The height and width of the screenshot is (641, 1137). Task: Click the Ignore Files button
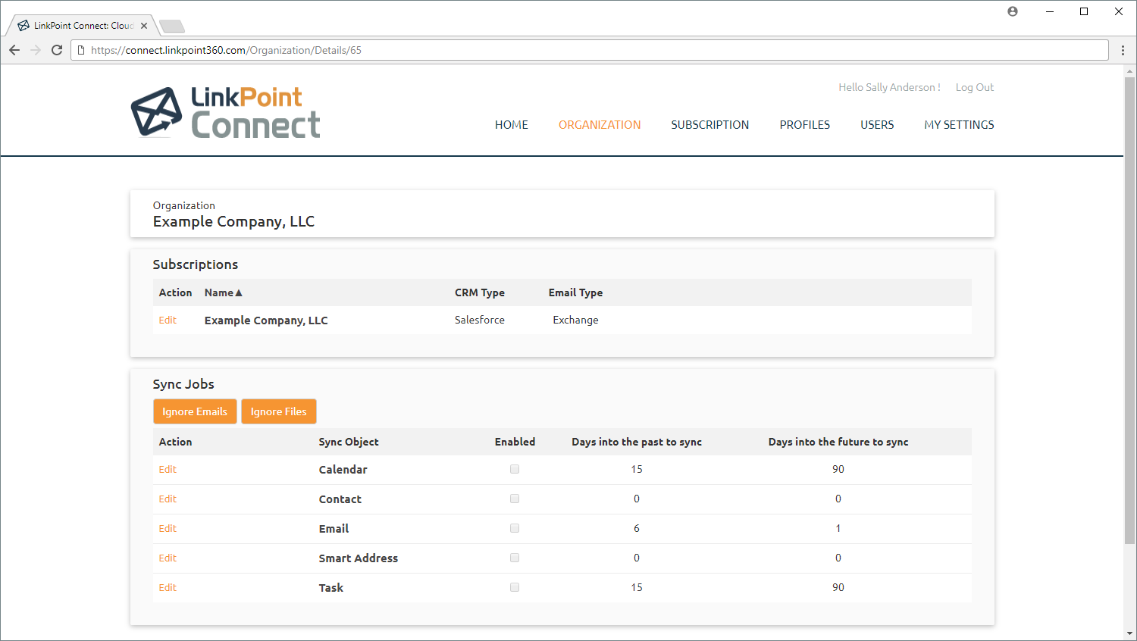click(x=279, y=411)
